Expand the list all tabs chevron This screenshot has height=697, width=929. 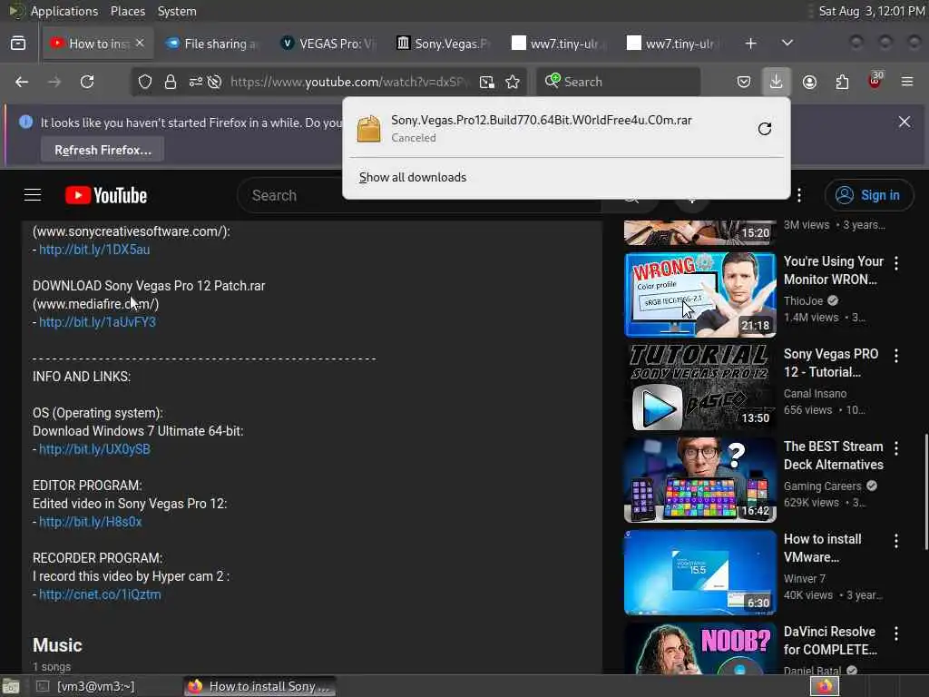coord(787,44)
